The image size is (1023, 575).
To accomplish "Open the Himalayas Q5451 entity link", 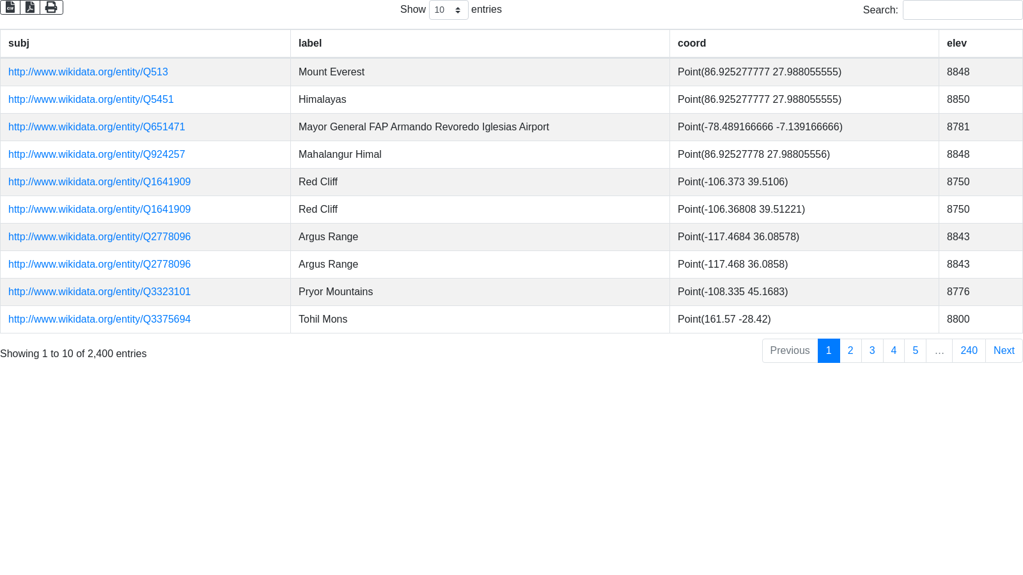I will coord(91,100).
